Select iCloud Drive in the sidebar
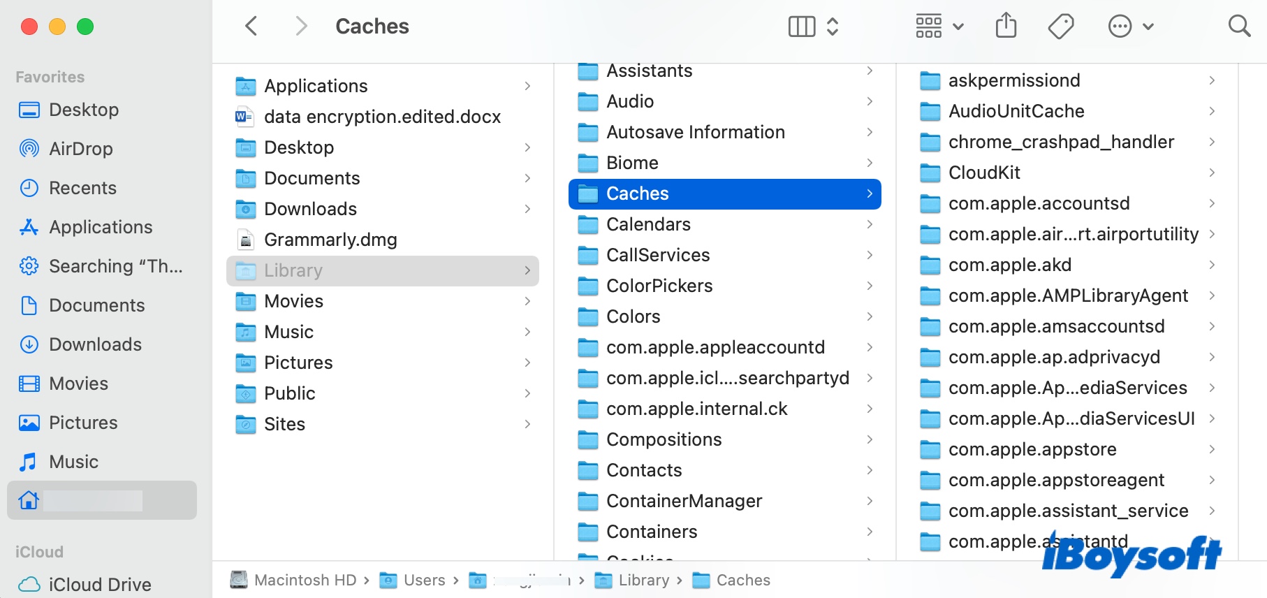 (x=99, y=584)
